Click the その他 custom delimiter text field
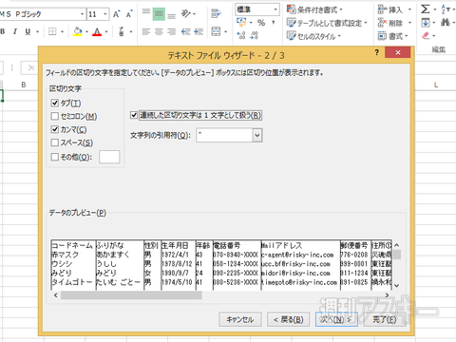Image resolution: width=456 pixels, height=342 pixels. [x=109, y=157]
